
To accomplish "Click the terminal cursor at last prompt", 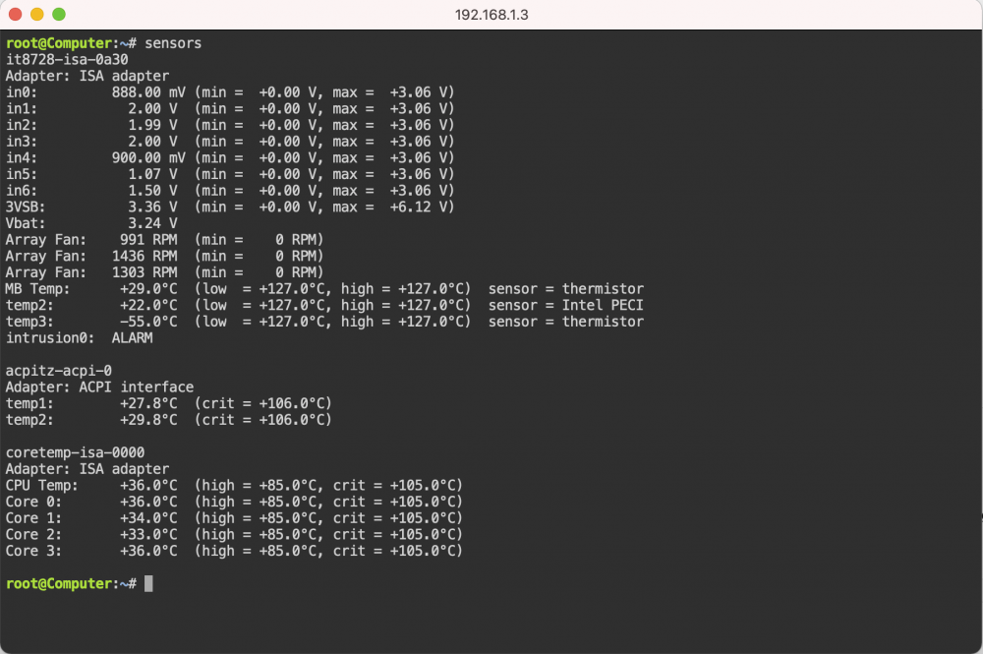I will click(x=148, y=583).
